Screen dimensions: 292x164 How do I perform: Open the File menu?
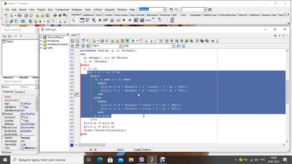7,10
